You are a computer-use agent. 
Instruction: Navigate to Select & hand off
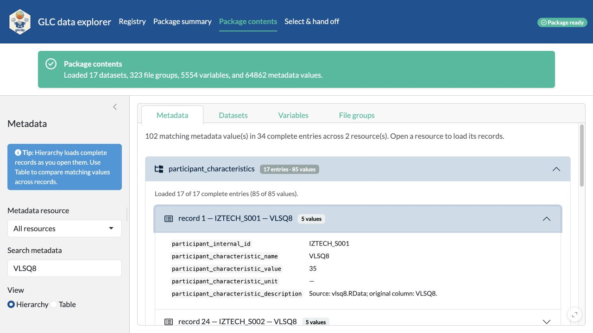click(312, 22)
